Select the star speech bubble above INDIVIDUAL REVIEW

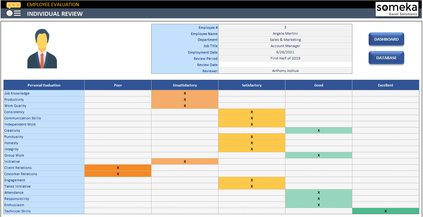coord(13,5)
